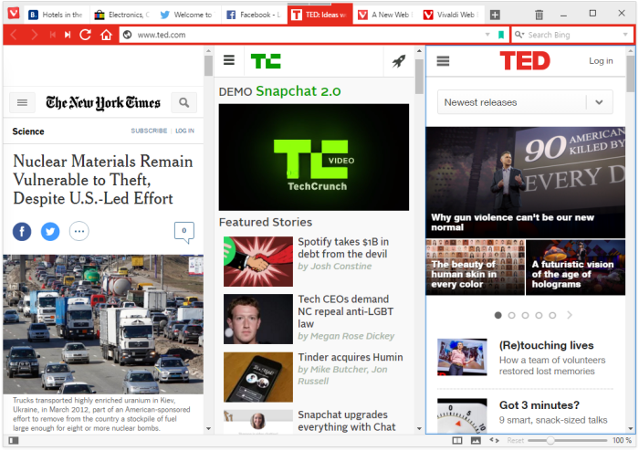Open page actions code icon
Viewport: 639px width, 451px height.
(x=495, y=440)
